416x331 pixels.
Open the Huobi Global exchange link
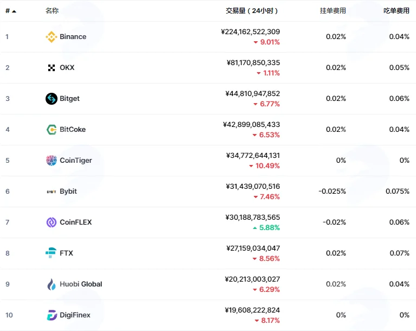click(x=81, y=284)
